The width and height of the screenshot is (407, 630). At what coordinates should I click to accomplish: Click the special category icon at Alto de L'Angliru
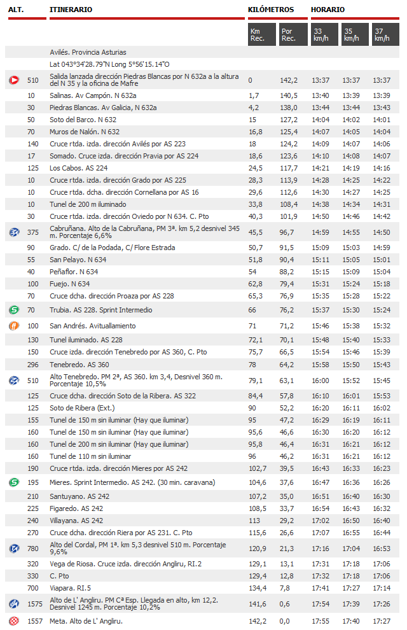[14, 603]
